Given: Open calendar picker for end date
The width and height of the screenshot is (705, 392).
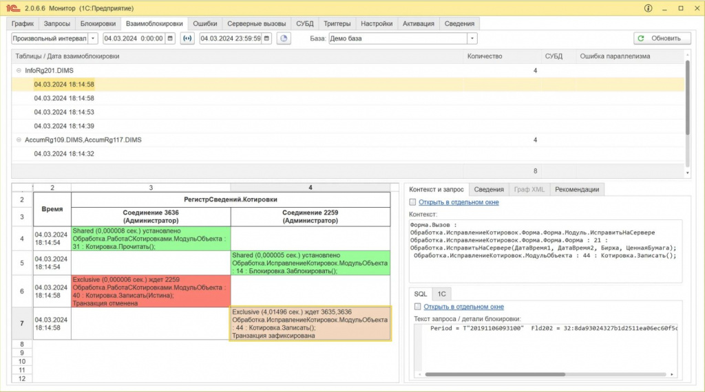Looking at the screenshot, I should click(266, 39).
